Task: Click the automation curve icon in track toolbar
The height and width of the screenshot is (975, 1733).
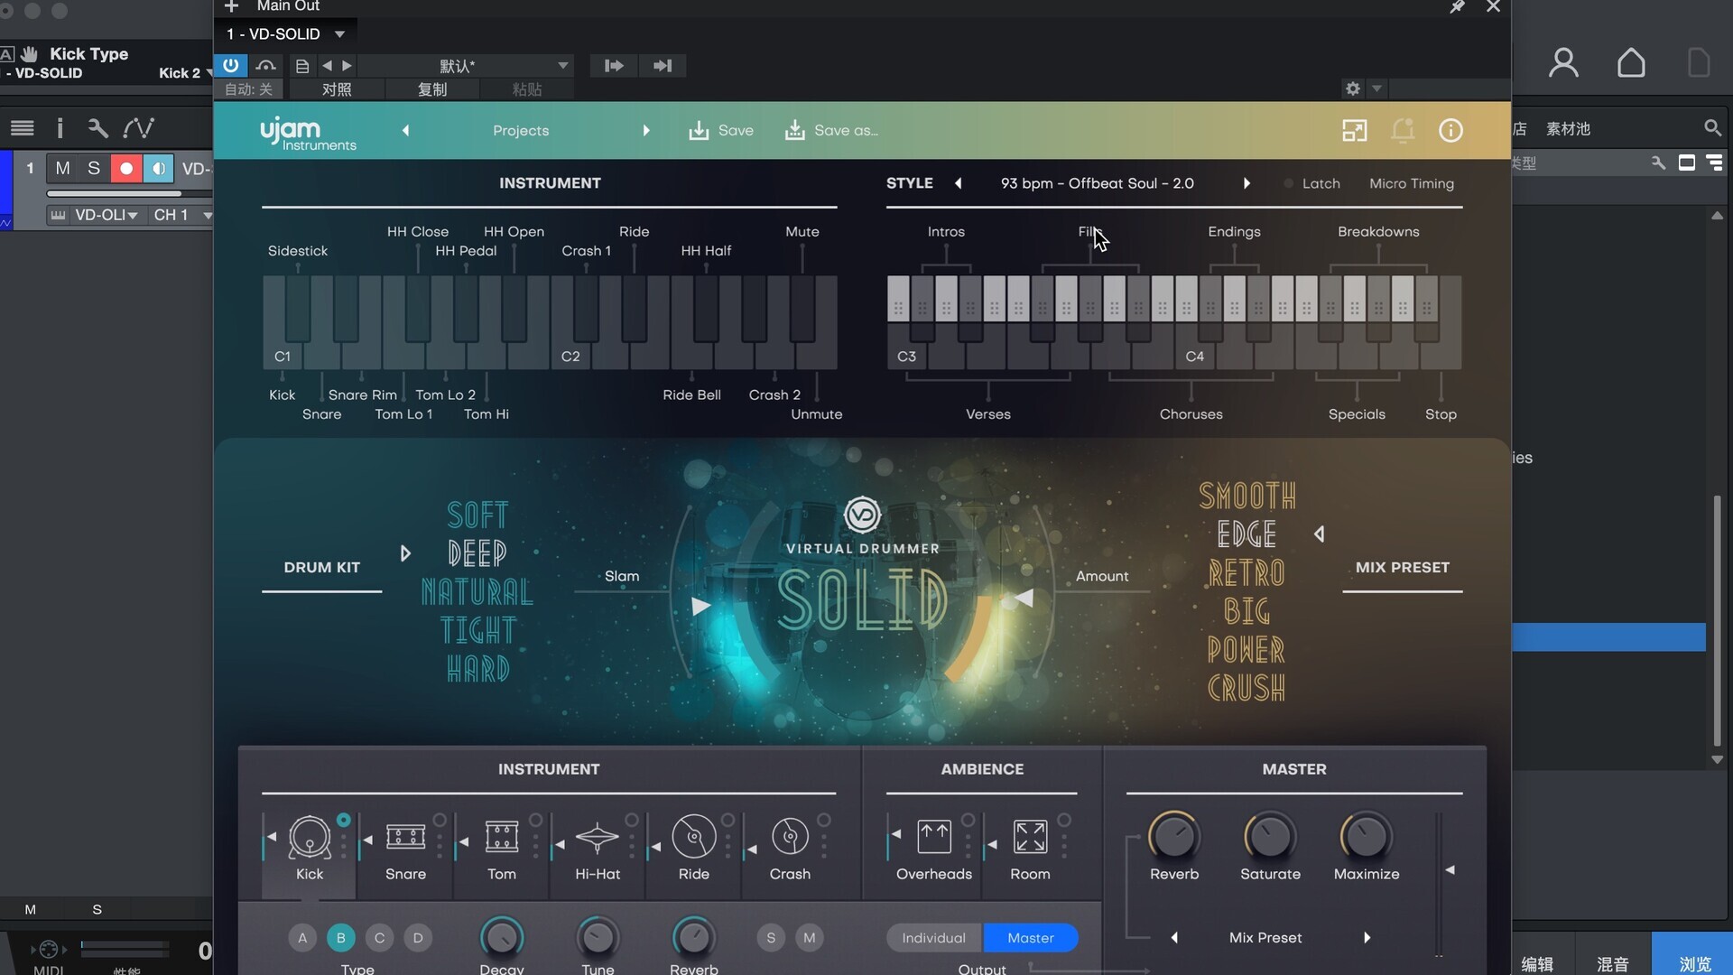Action: [138, 128]
